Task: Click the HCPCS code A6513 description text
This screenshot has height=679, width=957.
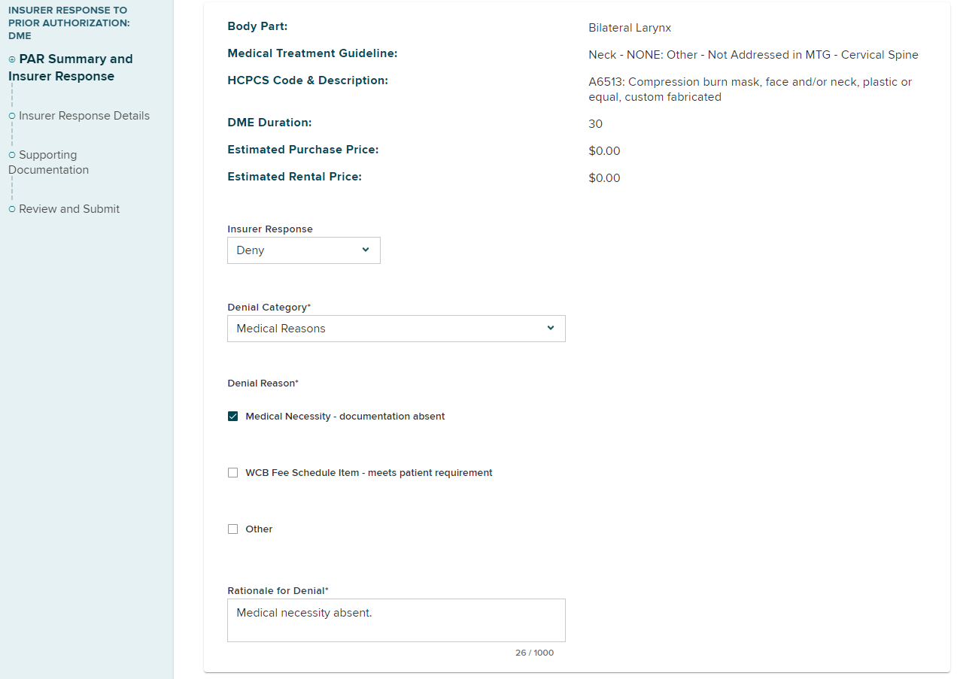Action: (749, 89)
